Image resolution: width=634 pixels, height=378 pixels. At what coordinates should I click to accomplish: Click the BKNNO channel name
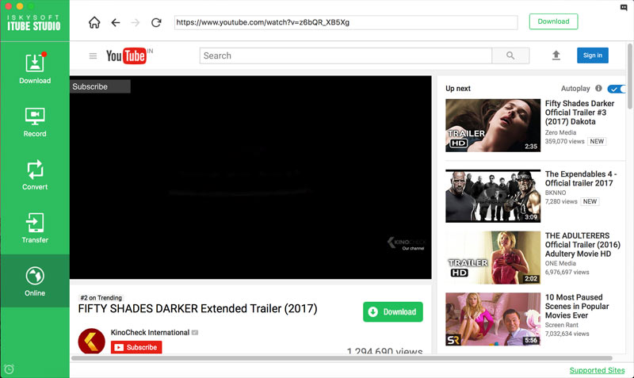[x=556, y=193]
